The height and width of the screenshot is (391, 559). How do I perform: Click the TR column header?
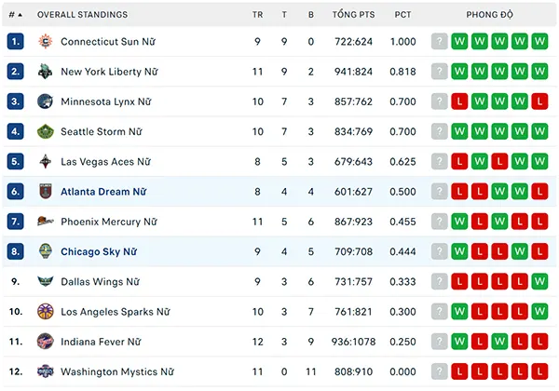(257, 15)
